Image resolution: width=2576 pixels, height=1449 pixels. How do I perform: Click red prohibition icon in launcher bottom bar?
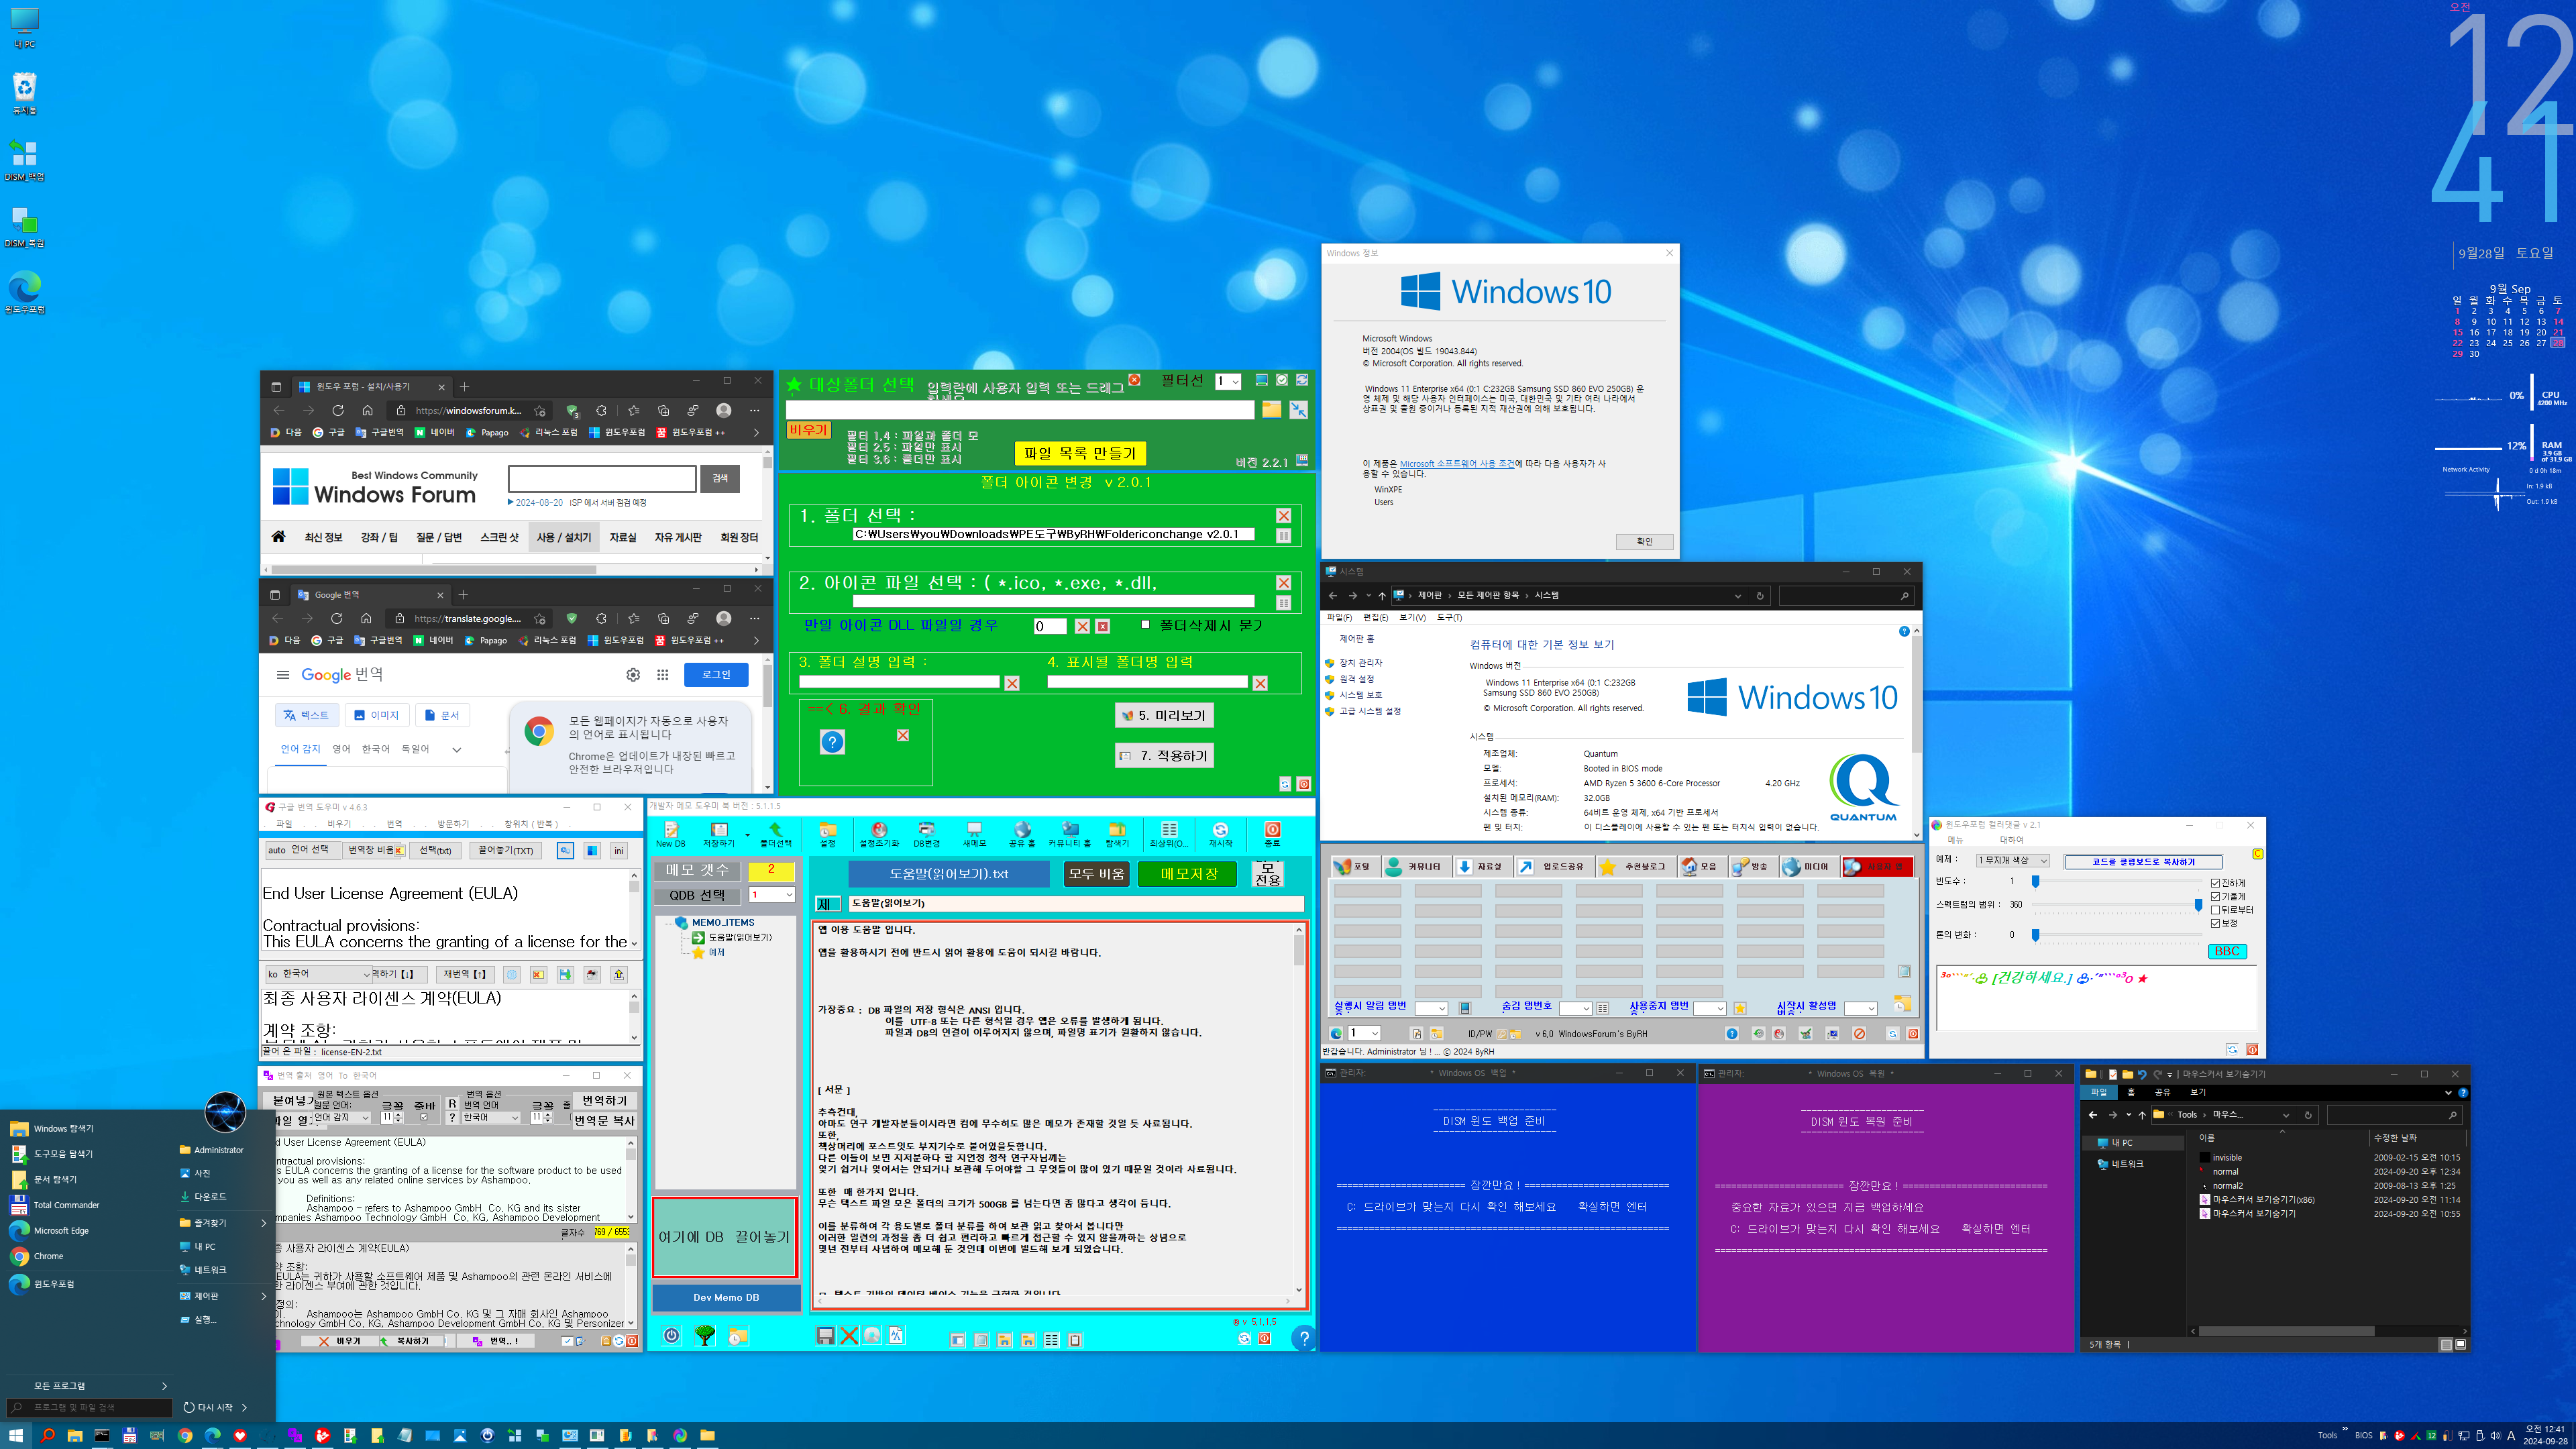(1859, 1034)
